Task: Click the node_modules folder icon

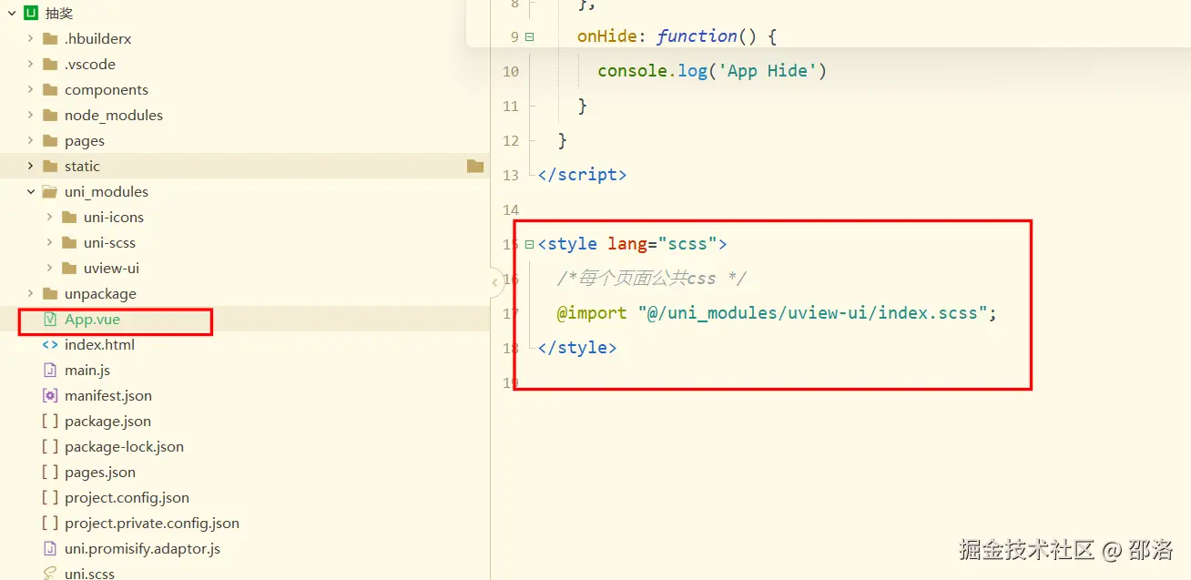Action: pyautogui.click(x=50, y=116)
